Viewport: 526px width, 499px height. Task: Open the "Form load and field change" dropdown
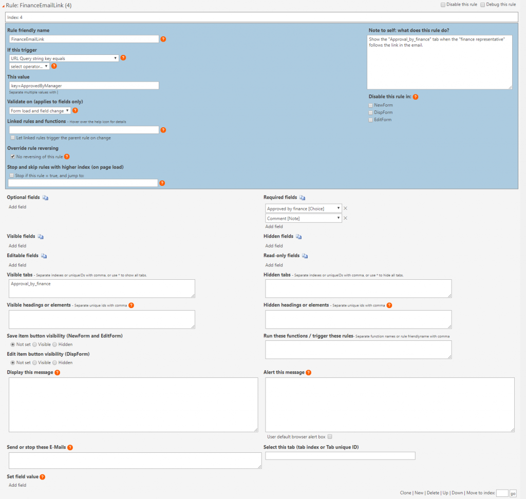pyautogui.click(x=40, y=110)
